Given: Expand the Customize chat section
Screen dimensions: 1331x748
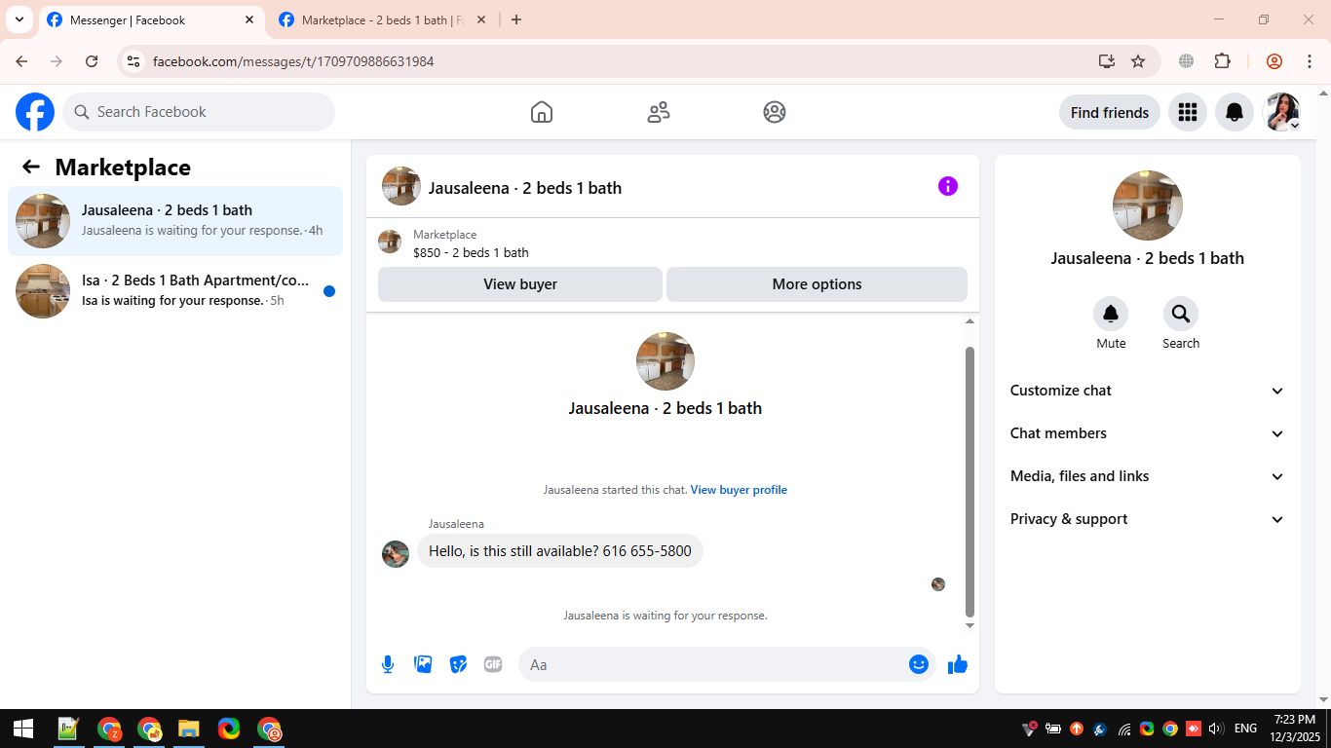Looking at the screenshot, I should coord(1148,391).
